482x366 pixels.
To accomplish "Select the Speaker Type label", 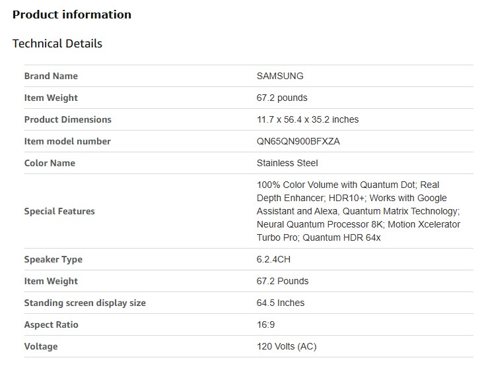I will [x=53, y=259].
